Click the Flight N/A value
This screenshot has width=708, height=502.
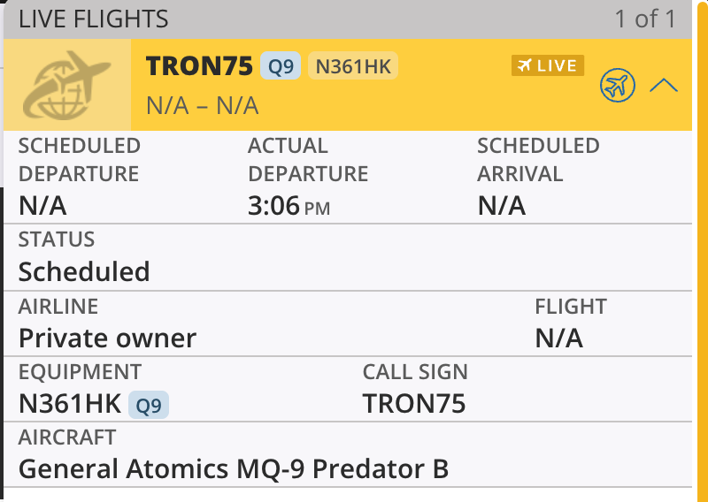coord(558,338)
